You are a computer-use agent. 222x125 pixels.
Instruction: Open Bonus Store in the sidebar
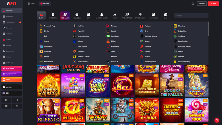[12, 51]
